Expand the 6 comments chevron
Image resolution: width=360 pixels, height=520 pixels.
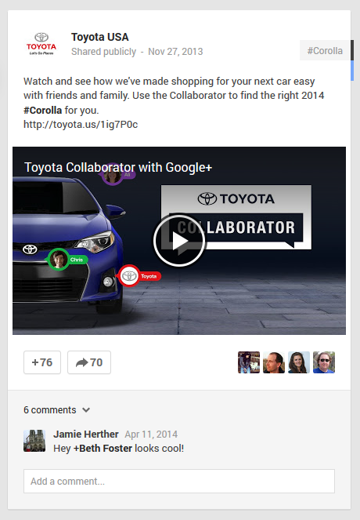pos(86,410)
